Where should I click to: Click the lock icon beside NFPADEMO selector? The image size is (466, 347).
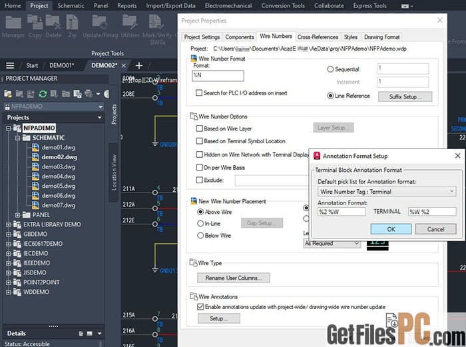[7, 107]
